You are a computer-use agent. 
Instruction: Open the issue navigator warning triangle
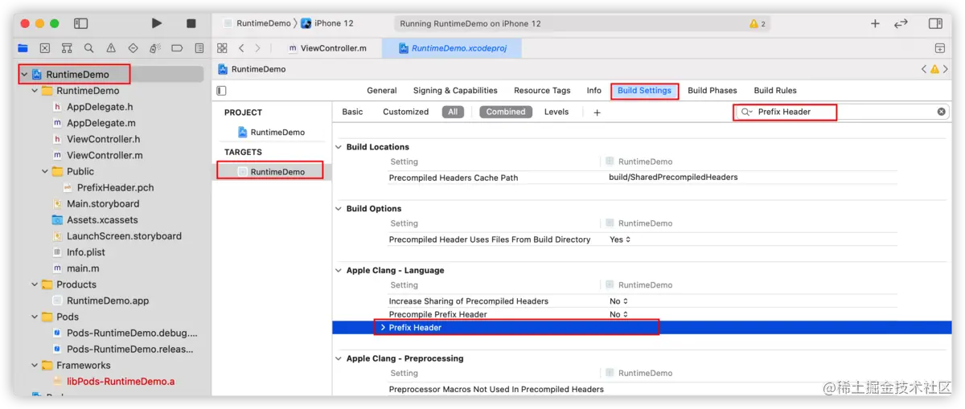pyautogui.click(x=111, y=48)
